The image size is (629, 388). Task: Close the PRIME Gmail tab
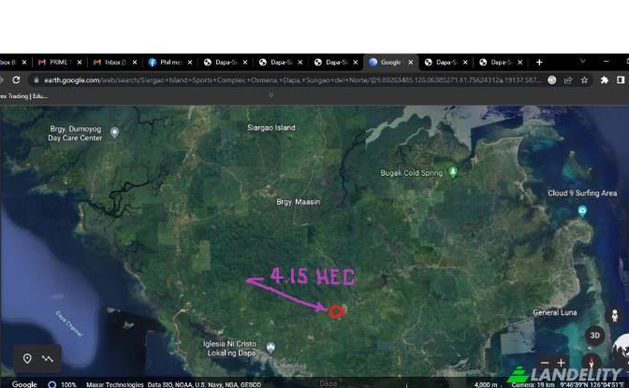pos(80,62)
